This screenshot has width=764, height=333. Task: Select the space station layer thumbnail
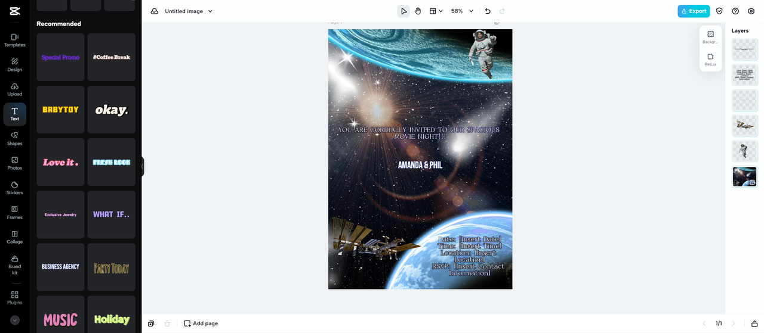745,126
